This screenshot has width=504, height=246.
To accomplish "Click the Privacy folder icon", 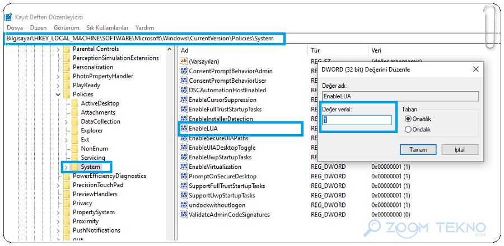I will 67,203.
